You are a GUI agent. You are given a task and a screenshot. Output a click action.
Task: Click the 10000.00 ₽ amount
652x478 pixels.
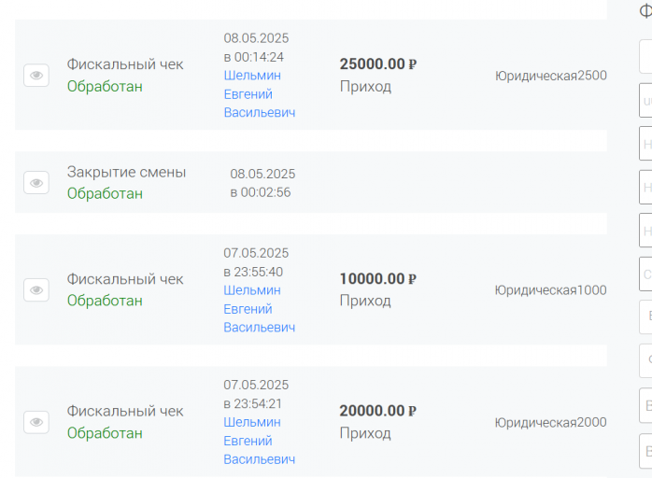(x=378, y=279)
